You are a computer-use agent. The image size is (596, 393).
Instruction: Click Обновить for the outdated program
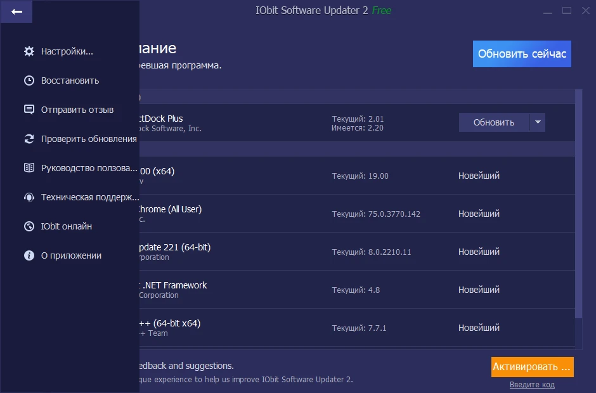493,122
